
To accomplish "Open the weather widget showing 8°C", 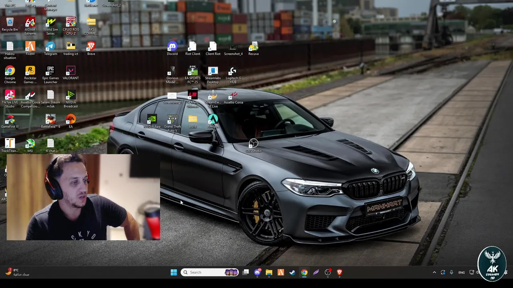I will pyautogui.click(x=18, y=272).
